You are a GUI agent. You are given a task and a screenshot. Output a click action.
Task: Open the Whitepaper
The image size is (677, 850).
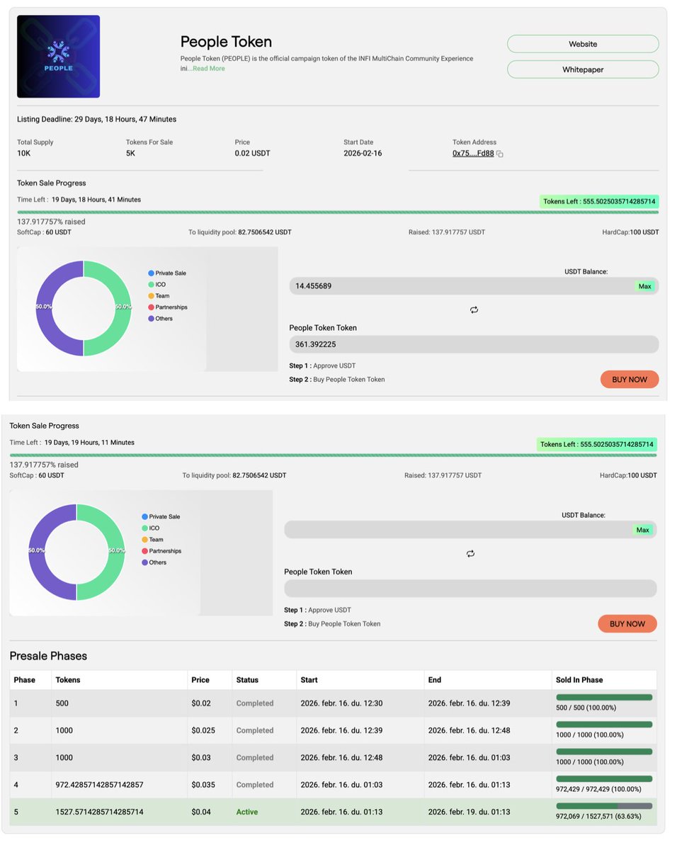tap(582, 69)
